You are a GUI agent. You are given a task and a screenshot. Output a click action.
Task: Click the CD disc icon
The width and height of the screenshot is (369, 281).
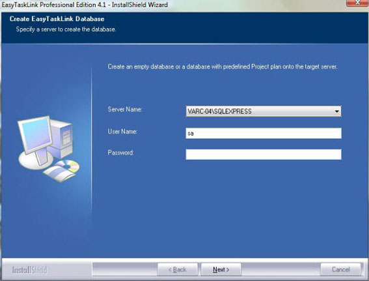(x=68, y=166)
